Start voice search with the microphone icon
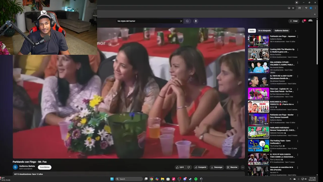The image size is (323, 182). coord(196,21)
